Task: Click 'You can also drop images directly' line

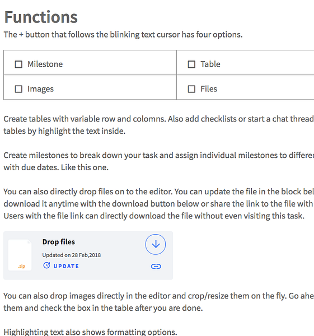Action: (x=159, y=296)
